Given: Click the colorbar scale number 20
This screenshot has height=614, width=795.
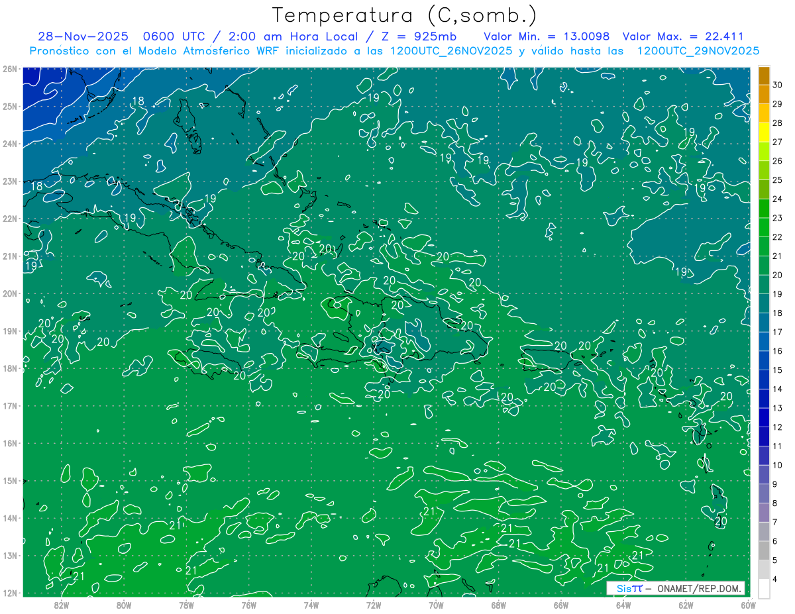Looking at the screenshot, I should coord(777,275).
